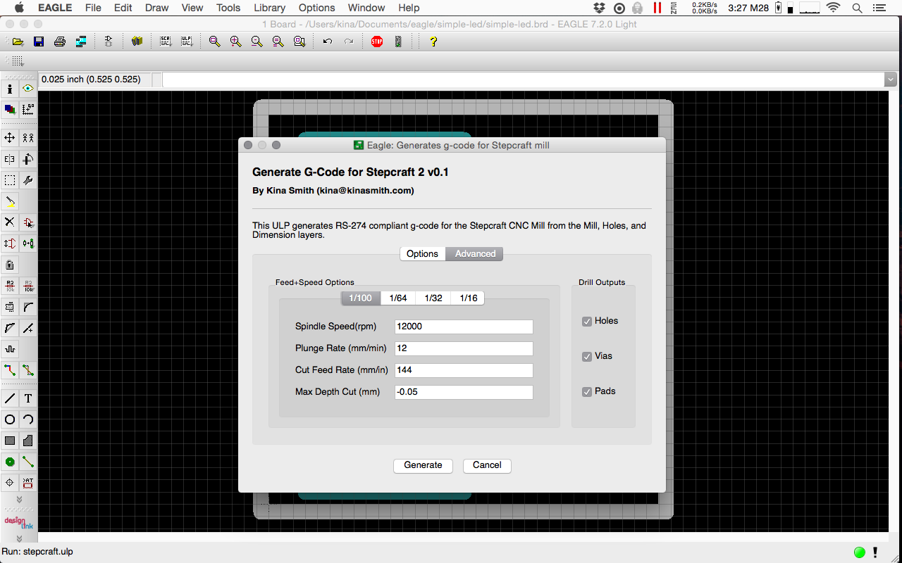Select the Mark tool
902x563 pixels.
coord(27,109)
